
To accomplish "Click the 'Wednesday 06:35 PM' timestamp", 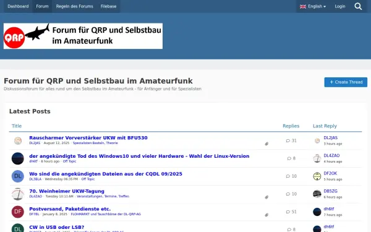I will (x=61, y=179).
